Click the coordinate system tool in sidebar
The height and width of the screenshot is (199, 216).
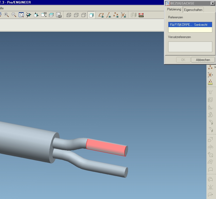pyautogui.click(x=210, y=75)
